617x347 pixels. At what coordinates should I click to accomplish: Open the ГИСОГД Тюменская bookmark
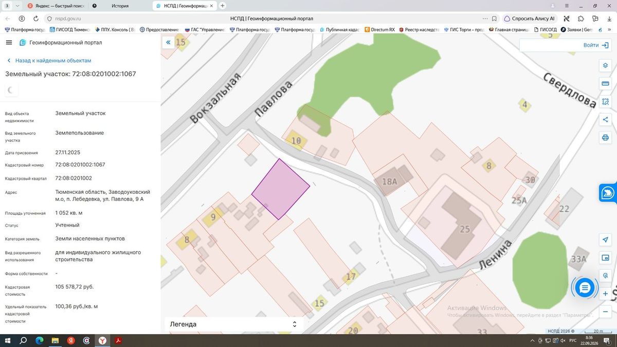pyautogui.click(x=69, y=29)
